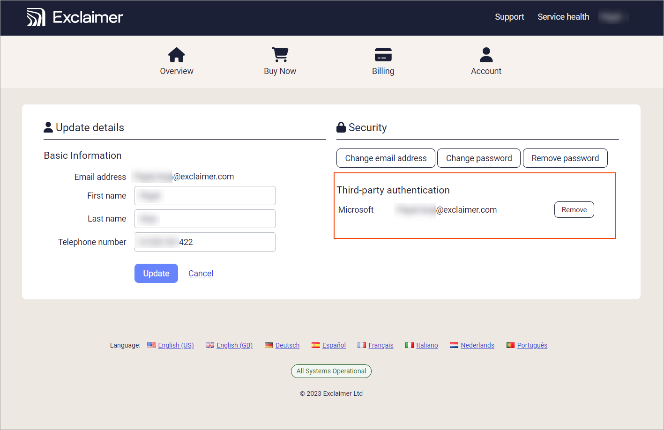Expand the blurred user account menu
This screenshot has width=664, height=430.
point(612,17)
